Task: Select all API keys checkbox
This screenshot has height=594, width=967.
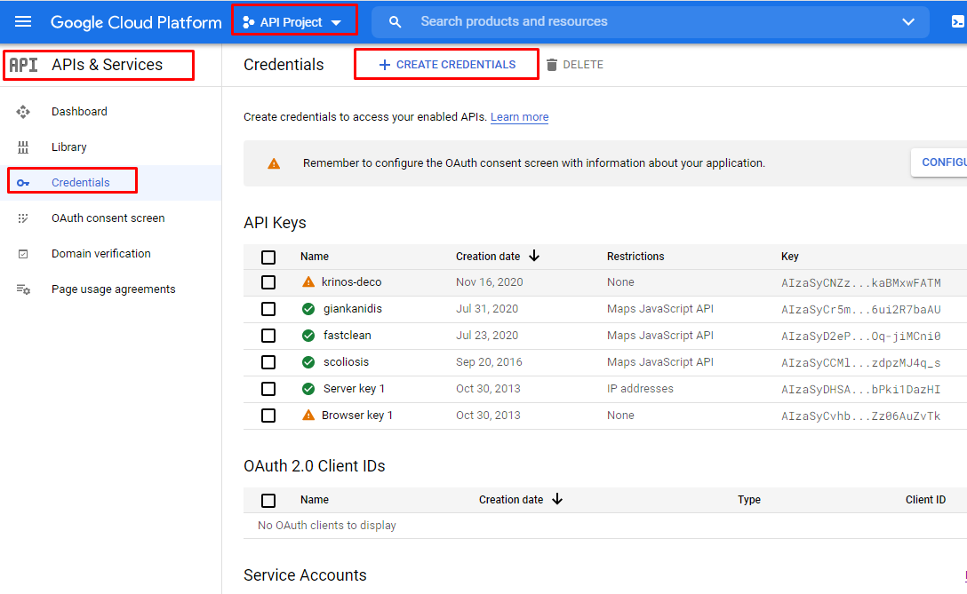Action: tap(268, 257)
